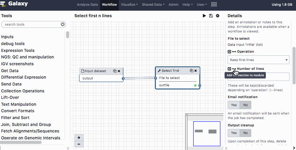This screenshot has width=296, height=150.
Task: Expand Differential Expression section
Action: pos(24,77)
